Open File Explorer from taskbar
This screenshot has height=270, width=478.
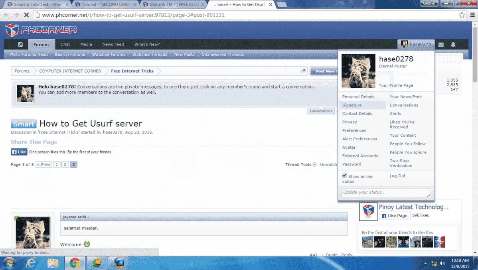coord(53,263)
